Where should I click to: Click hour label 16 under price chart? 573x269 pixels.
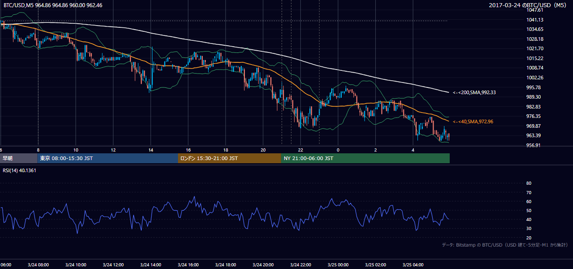[188, 150]
